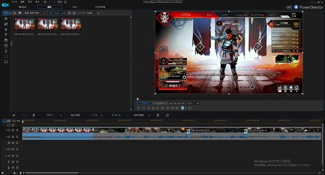The height and width of the screenshot is (175, 325).
Task: Click the 3D mode icon
Action: pyautogui.click(x=182, y=108)
